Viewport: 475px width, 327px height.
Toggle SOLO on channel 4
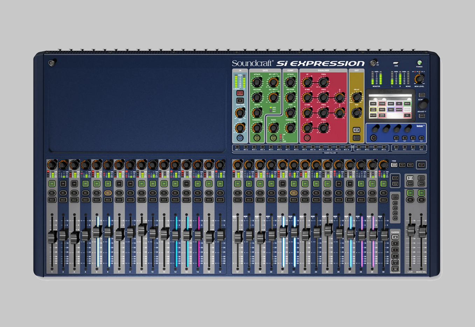pos(85,200)
